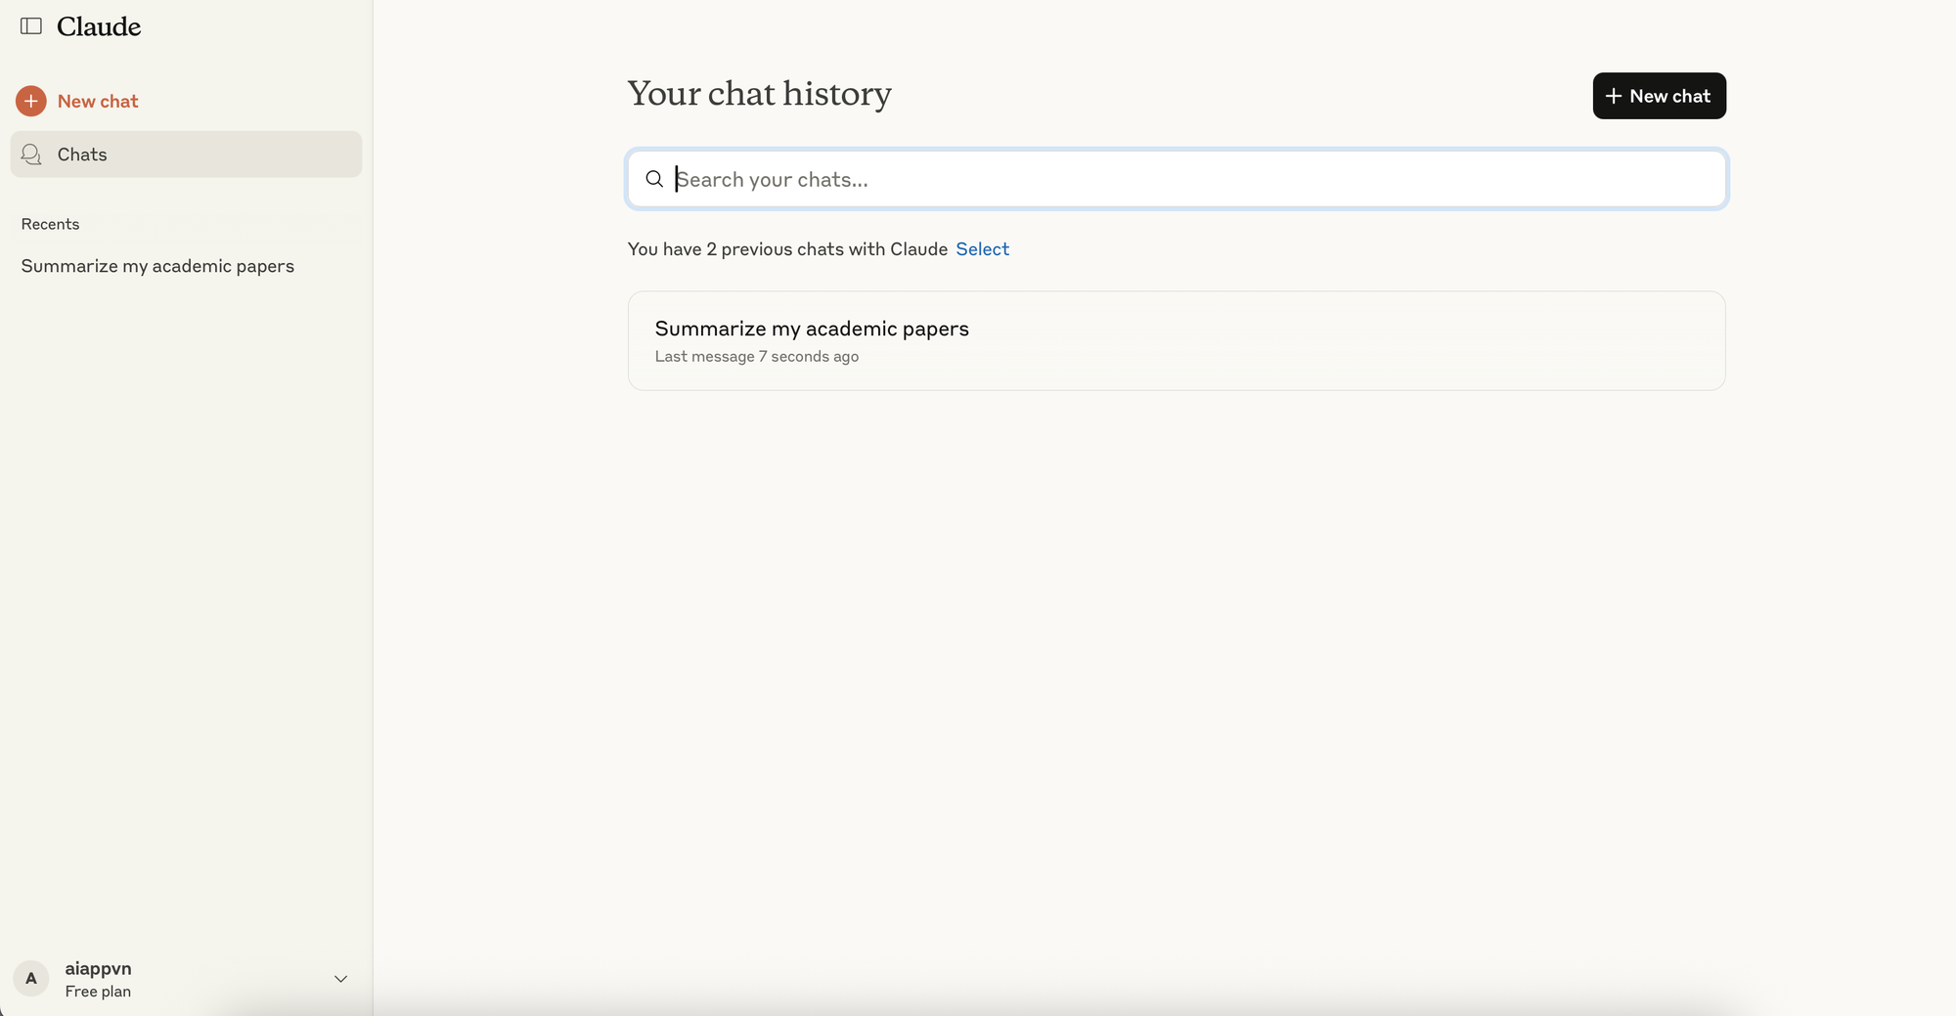Click the Your chat history heading

pyautogui.click(x=760, y=94)
